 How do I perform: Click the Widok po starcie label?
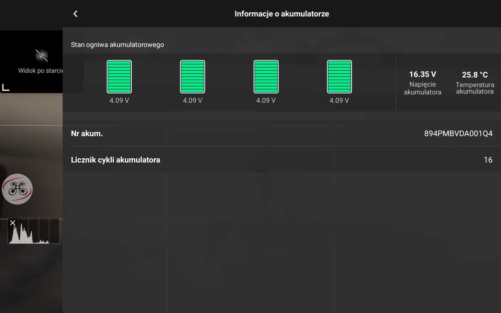click(40, 71)
